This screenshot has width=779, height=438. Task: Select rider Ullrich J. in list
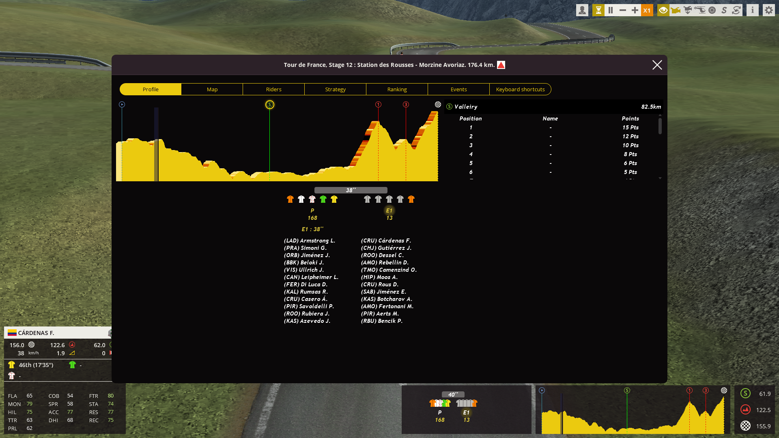(x=304, y=270)
